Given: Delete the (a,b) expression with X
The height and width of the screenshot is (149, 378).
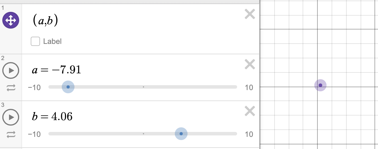Looking at the screenshot, I should click(250, 14).
